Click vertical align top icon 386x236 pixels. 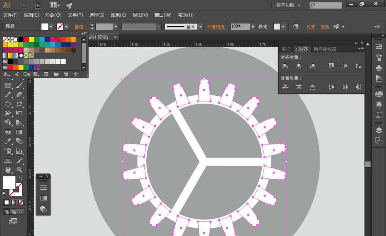[x=331, y=66]
